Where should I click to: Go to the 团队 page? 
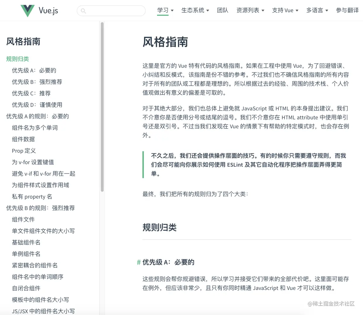tap(222, 10)
